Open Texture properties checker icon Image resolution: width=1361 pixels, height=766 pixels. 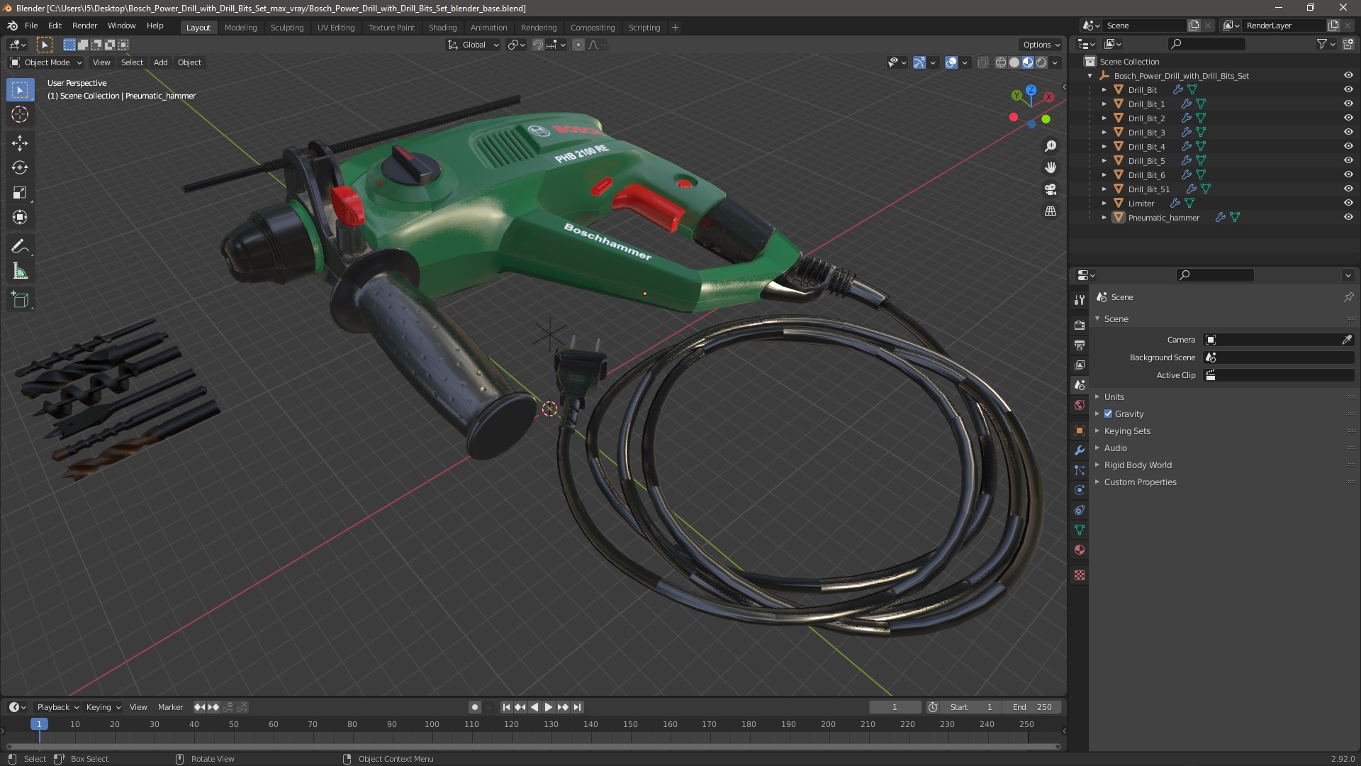(1080, 575)
